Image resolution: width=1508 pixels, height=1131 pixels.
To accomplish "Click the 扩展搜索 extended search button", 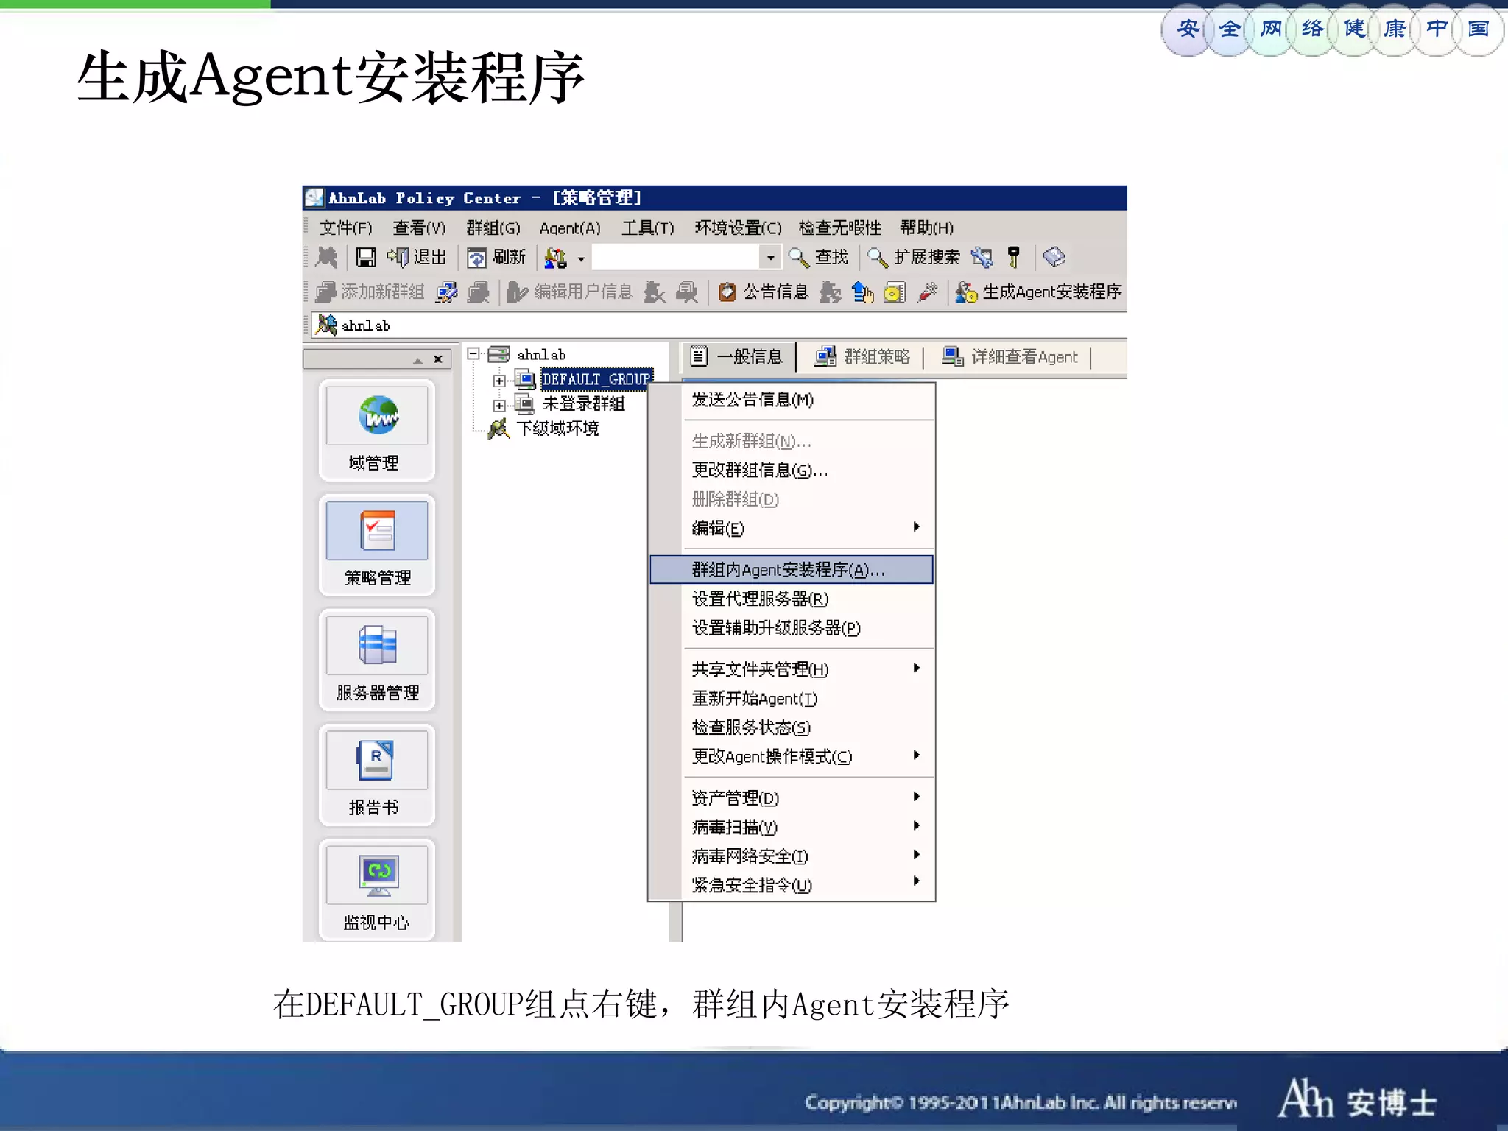I will click(914, 257).
